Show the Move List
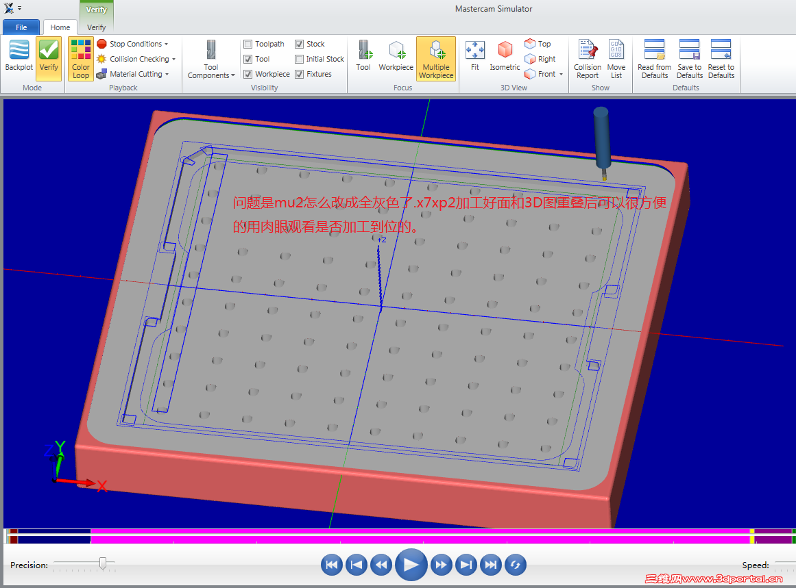Viewport: 796px width, 588px height. (616, 59)
